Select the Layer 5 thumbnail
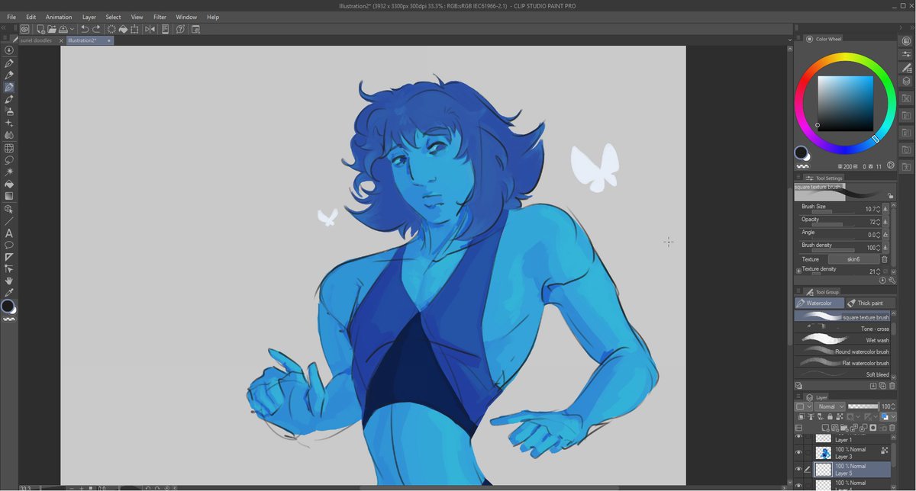 [x=824, y=470]
